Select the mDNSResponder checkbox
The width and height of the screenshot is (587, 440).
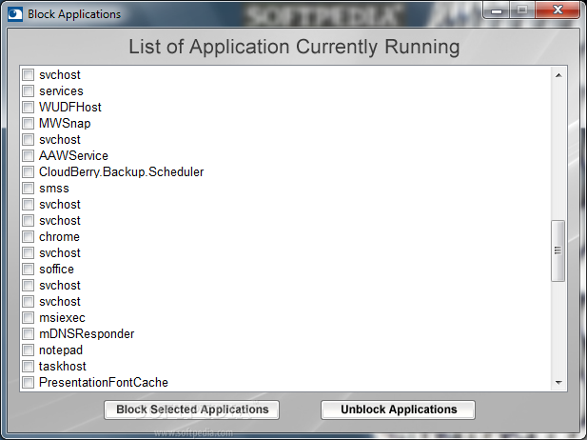point(28,334)
